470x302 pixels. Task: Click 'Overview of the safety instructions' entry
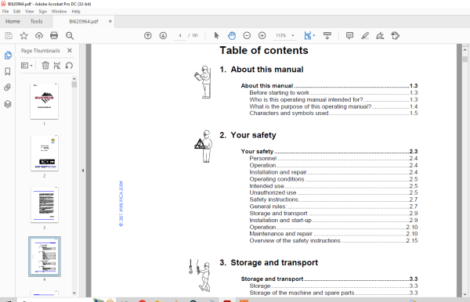point(295,241)
